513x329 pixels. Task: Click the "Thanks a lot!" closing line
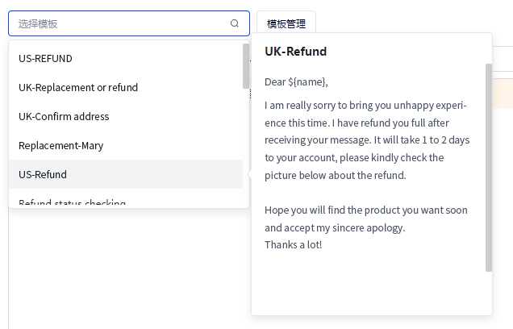point(294,245)
